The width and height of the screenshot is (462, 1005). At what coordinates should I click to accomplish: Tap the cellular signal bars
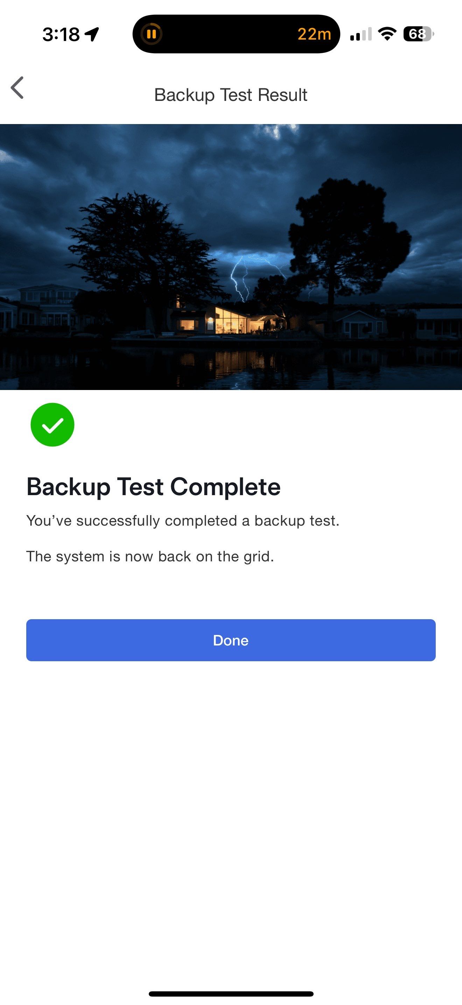(361, 34)
